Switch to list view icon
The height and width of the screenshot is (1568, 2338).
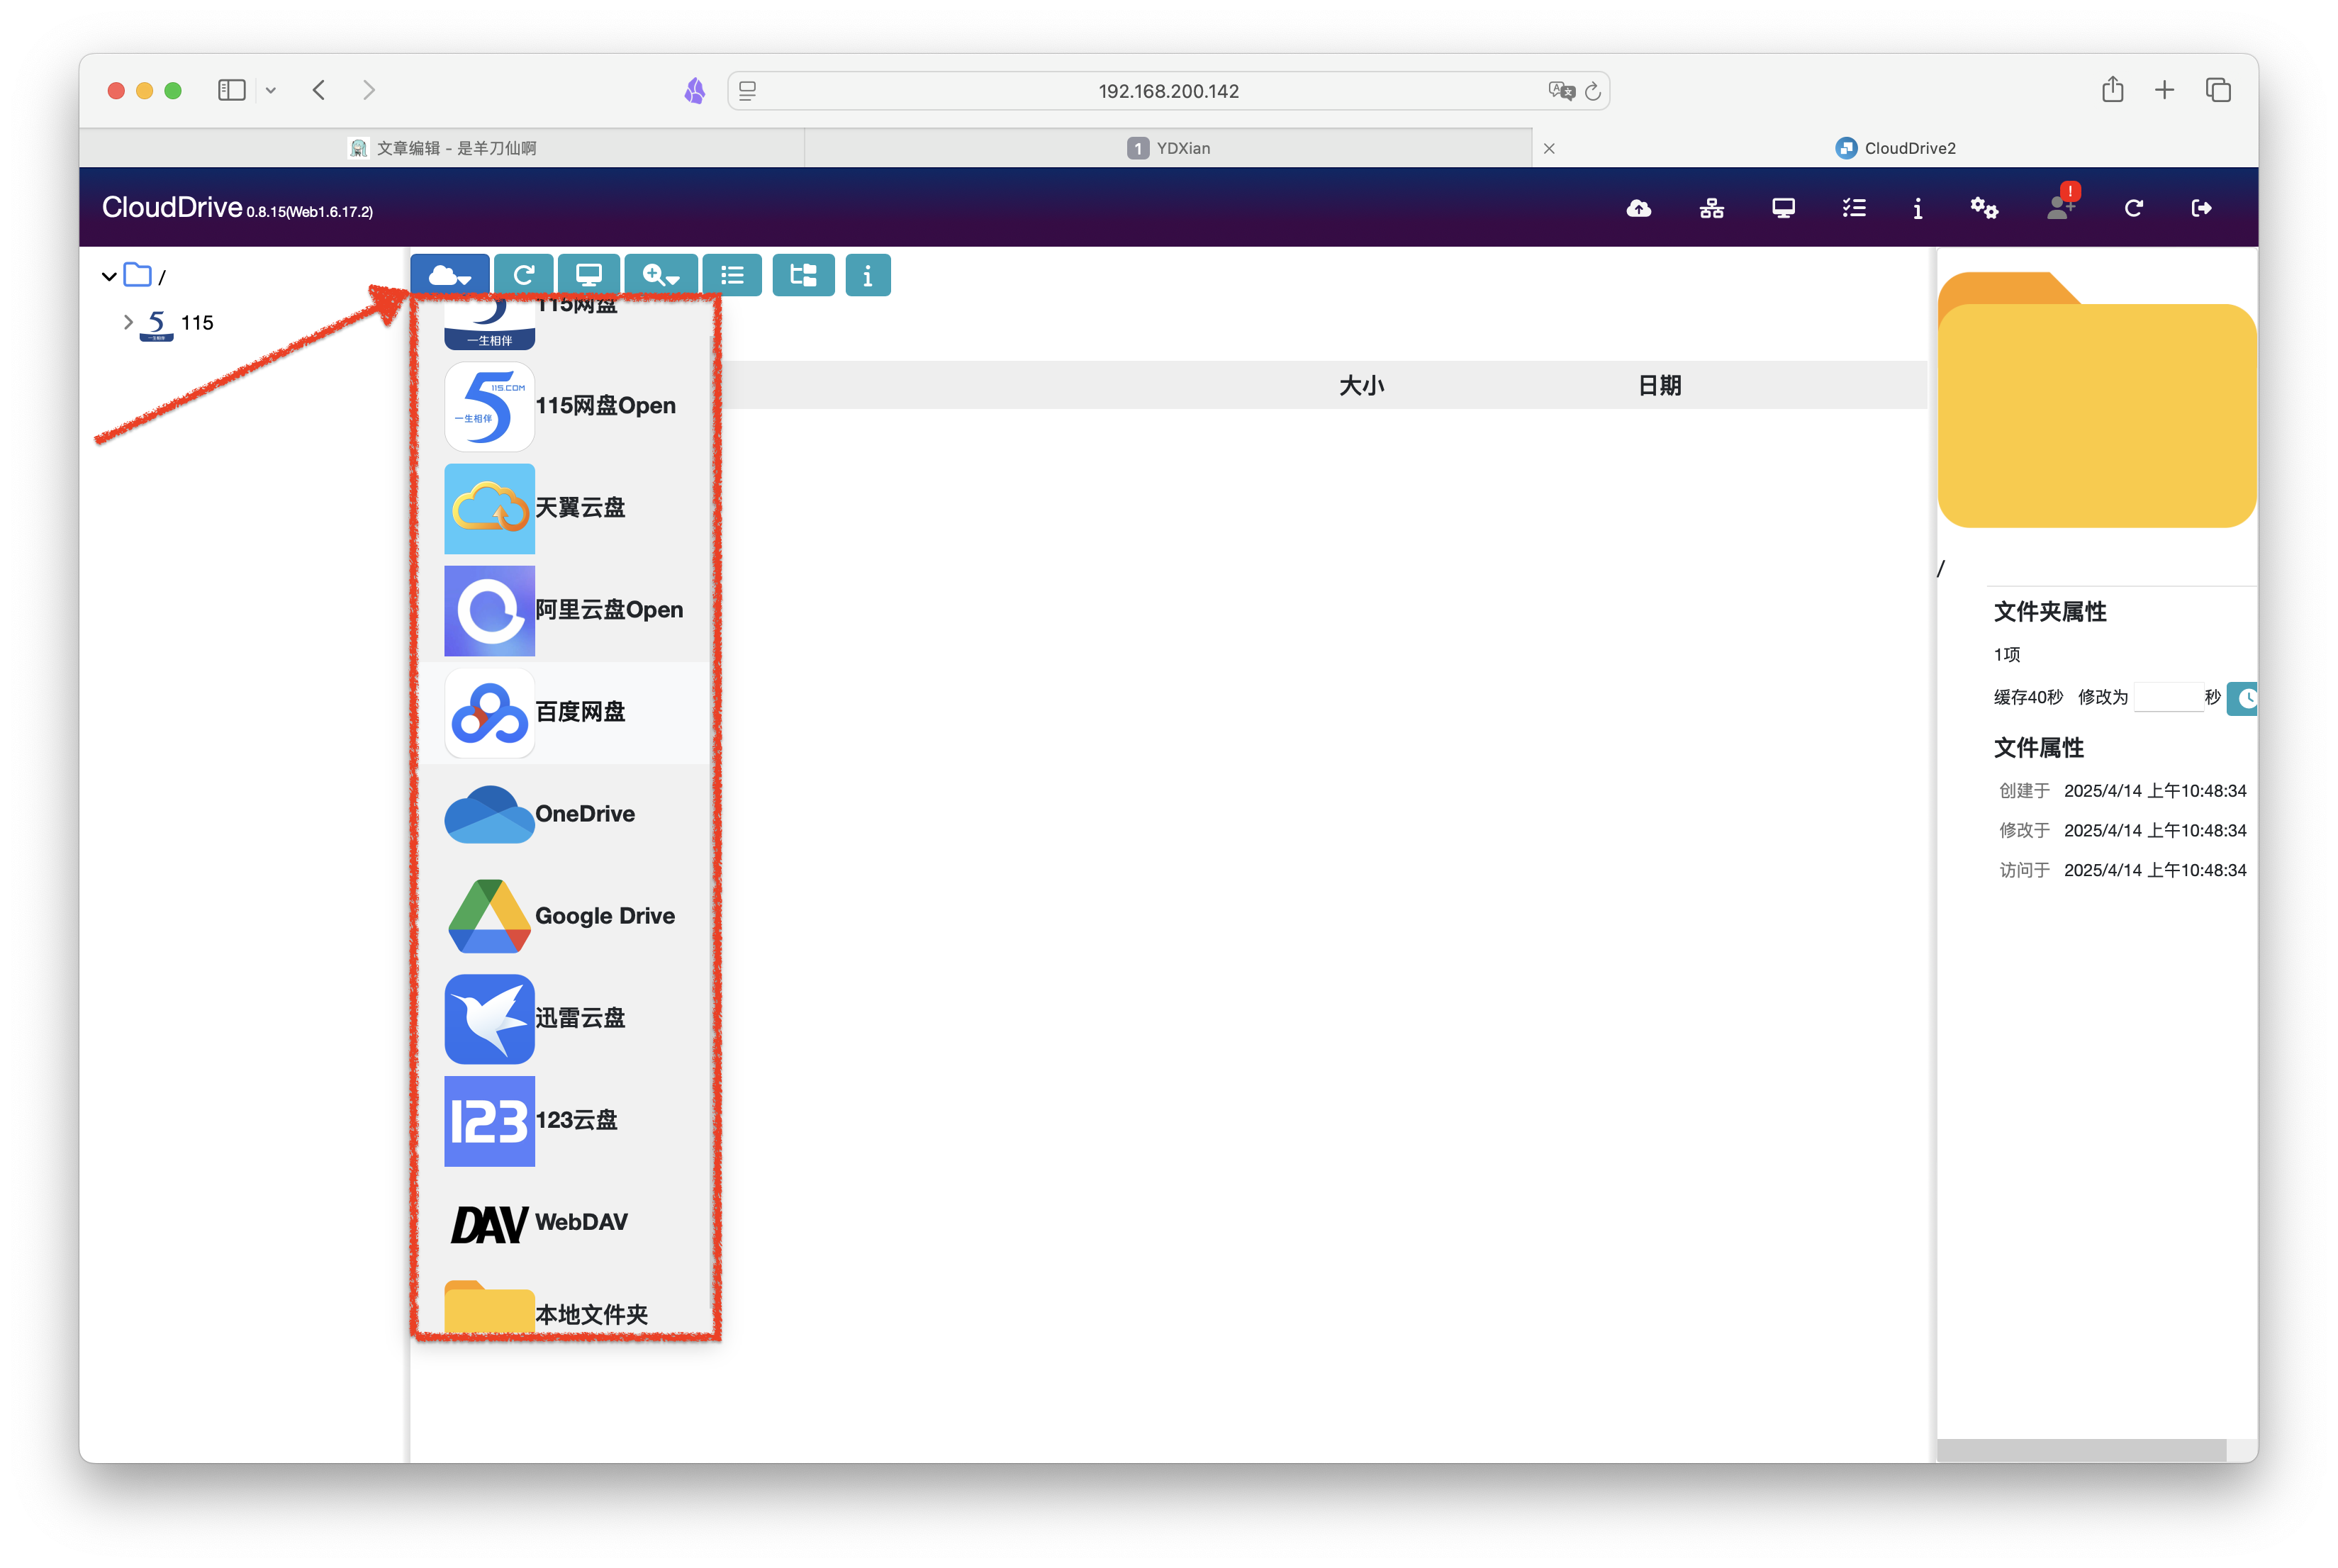click(732, 275)
